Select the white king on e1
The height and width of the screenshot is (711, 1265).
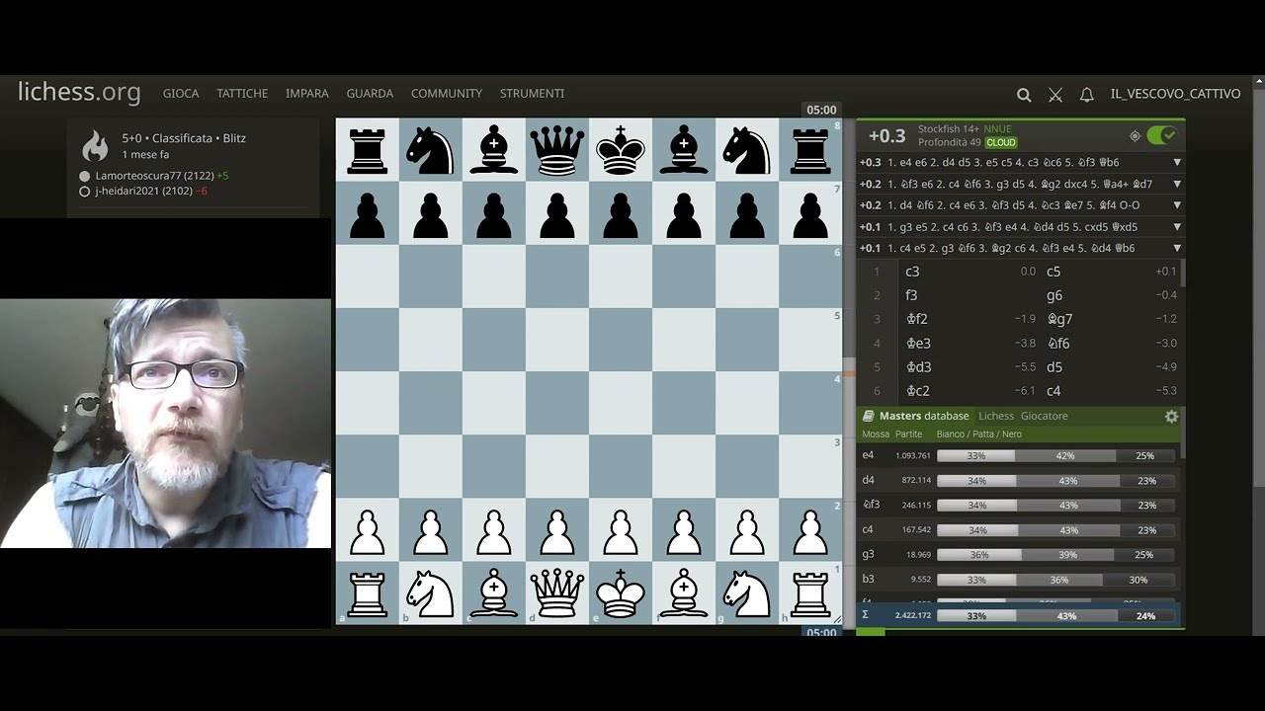click(621, 592)
